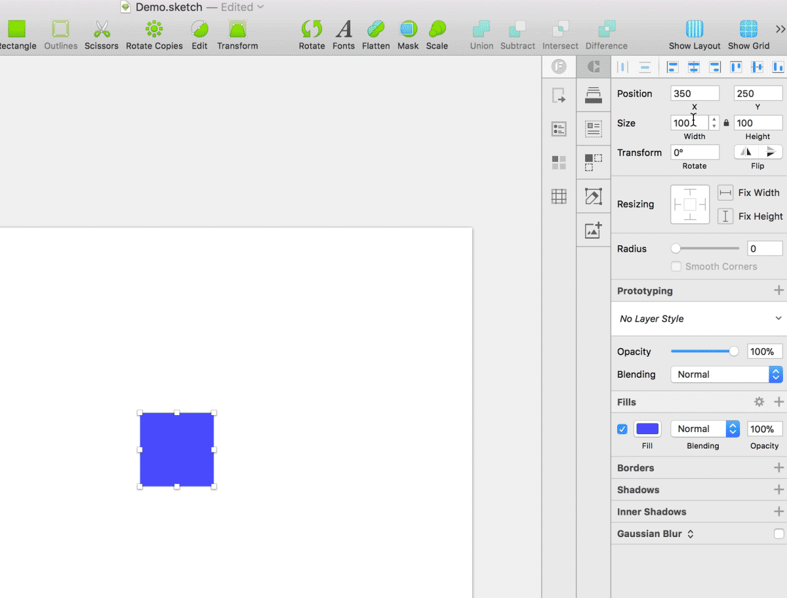
Task: Click the stacked layers panel icon
Action: point(594,95)
